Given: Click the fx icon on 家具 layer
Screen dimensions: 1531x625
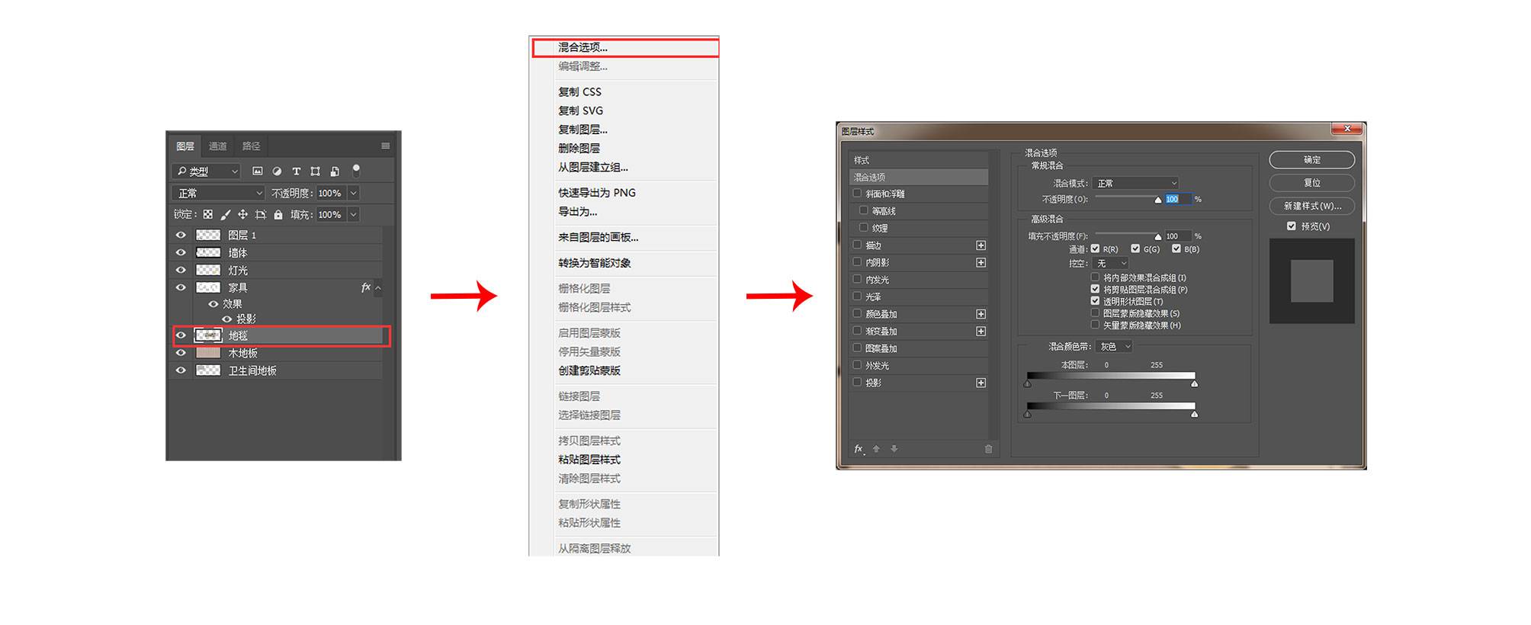Looking at the screenshot, I should click(x=366, y=287).
